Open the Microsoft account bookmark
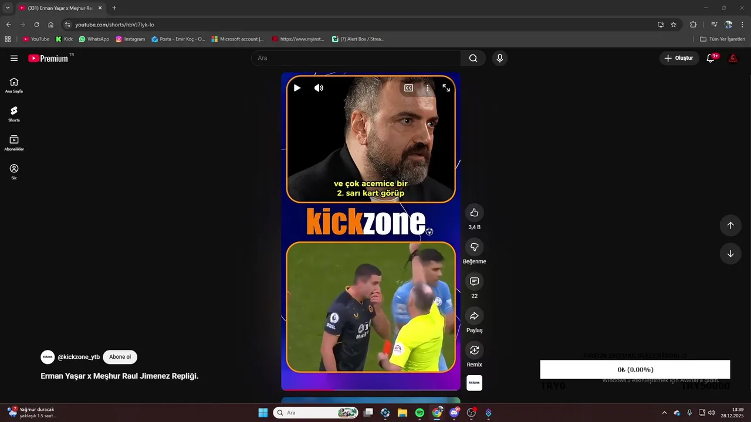This screenshot has height=422, width=751. click(x=238, y=39)
